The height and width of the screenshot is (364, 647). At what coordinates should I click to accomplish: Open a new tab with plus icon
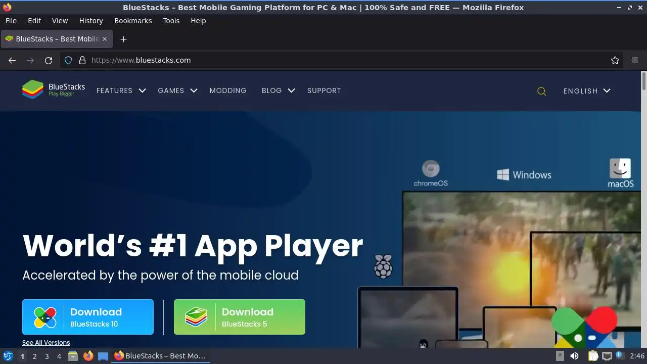point(123,39)
